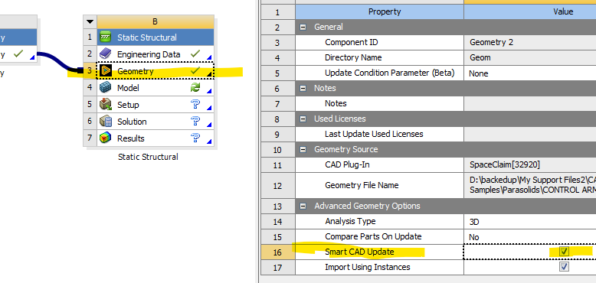The width and height of the screenshot is (596, 283).
Task: Click the Value column header
Action: pos(530,11)
